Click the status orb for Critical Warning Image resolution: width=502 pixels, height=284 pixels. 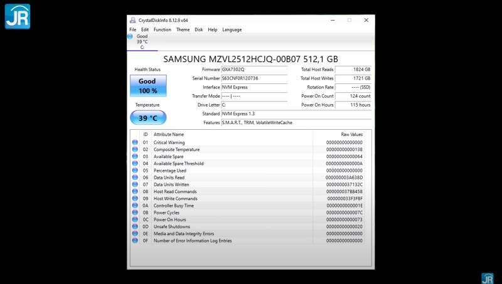[135, 142]
